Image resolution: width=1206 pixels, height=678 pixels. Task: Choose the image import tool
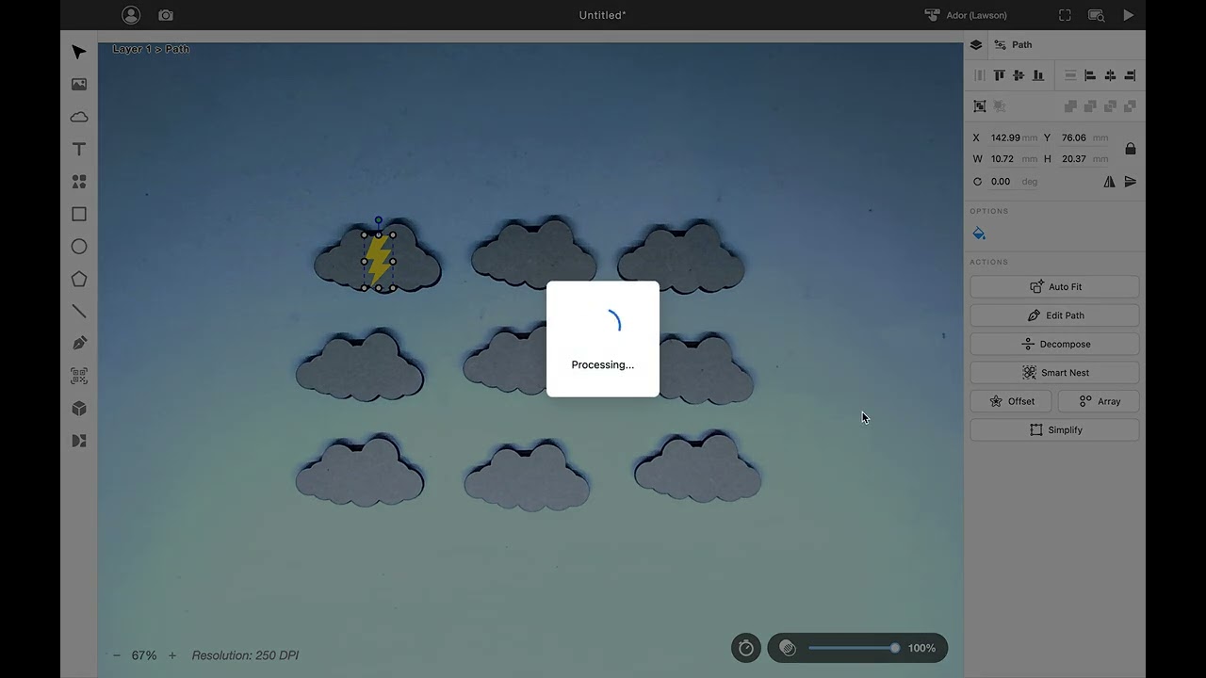[x=79, y=85]
